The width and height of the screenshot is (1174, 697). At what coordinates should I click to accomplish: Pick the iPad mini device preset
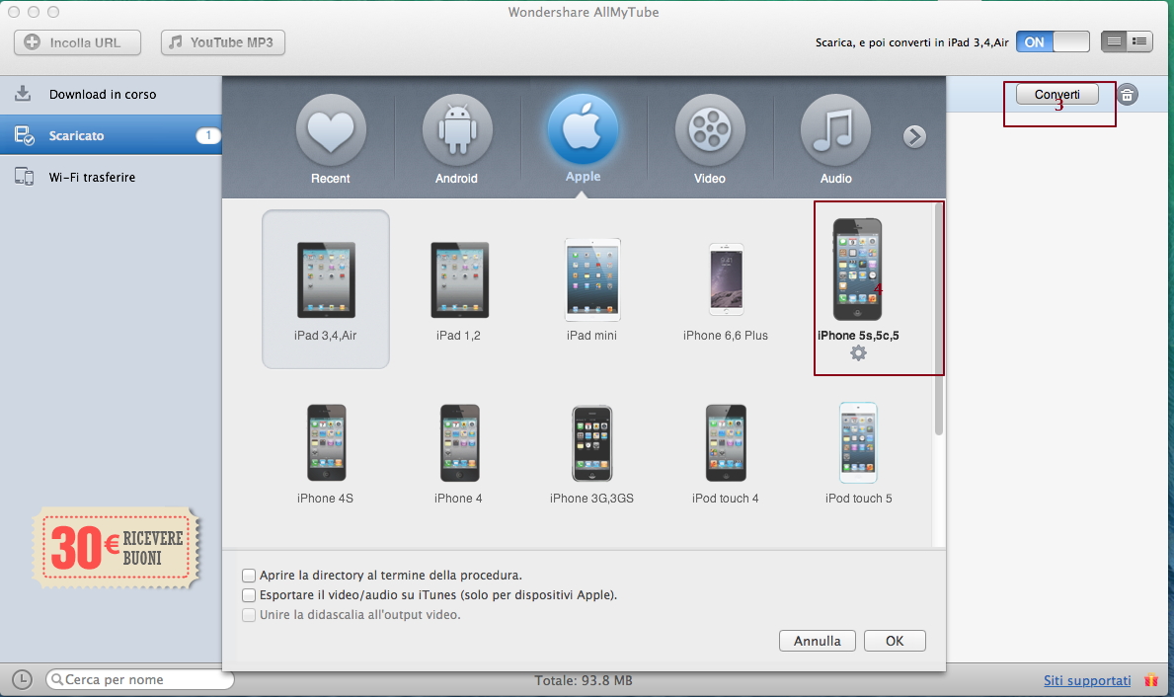(x=592, y=290)
